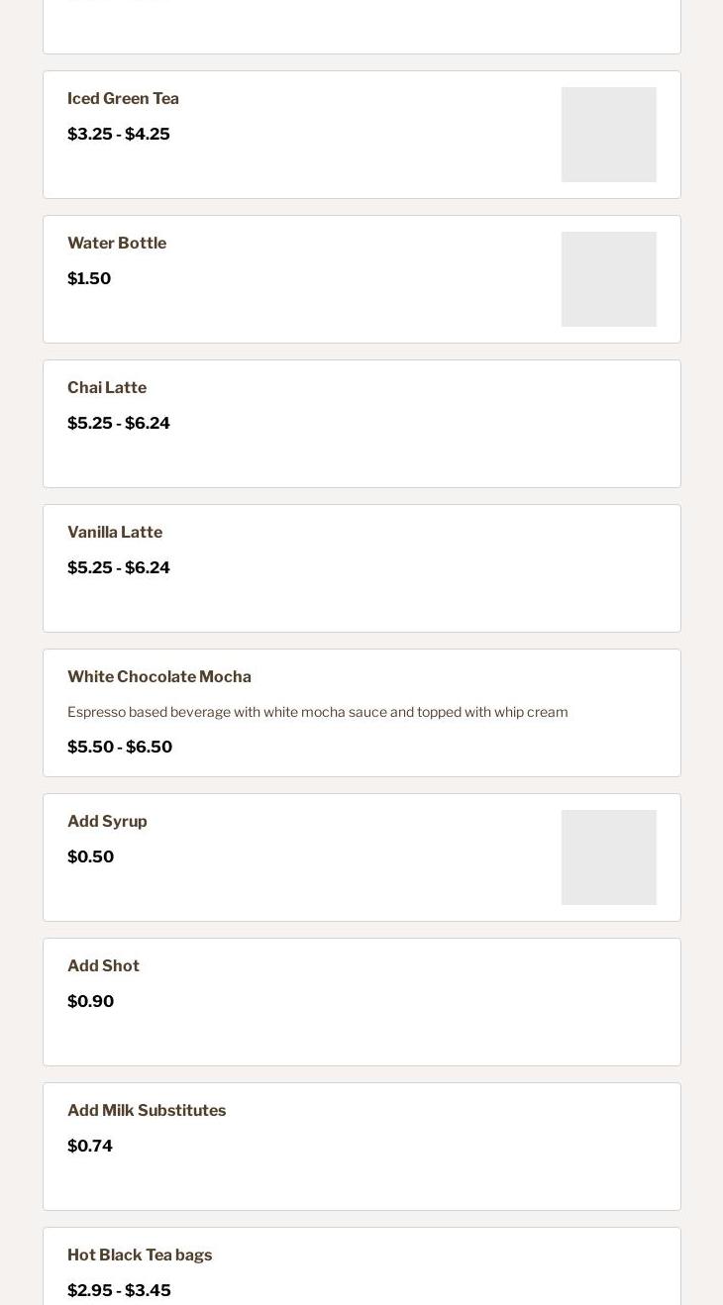723x1305 pixels.
Task: Open the White Chocolate Mocha item
Action: 159,677
